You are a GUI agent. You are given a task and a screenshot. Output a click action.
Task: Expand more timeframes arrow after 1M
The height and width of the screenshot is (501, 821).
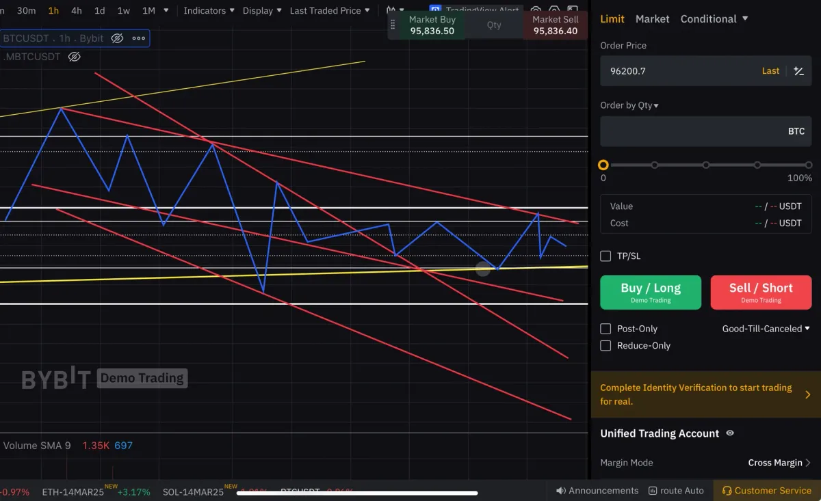click(168, 10)
